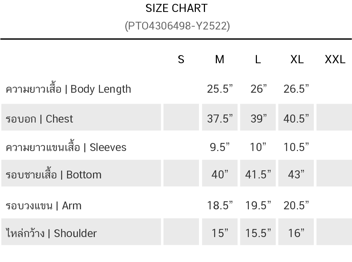Viewport: 352px width, 262px height.
Task: Click the Bottom row label
Action: coord(54,175)
